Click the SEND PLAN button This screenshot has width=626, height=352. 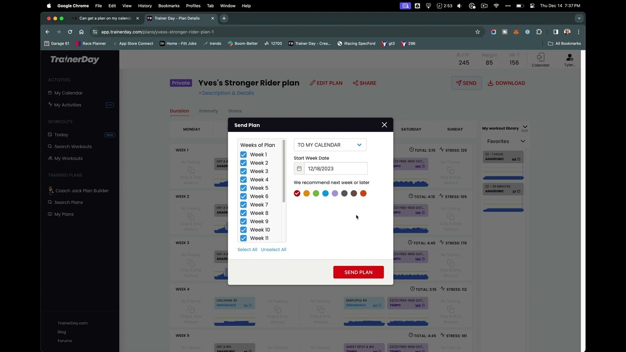[x=358, y=272]
